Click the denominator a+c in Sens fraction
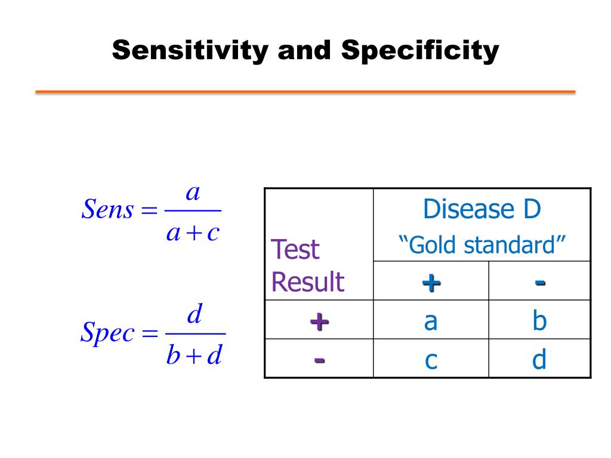The width and height of the screenshot is (611, 458). tap(193, 233)
